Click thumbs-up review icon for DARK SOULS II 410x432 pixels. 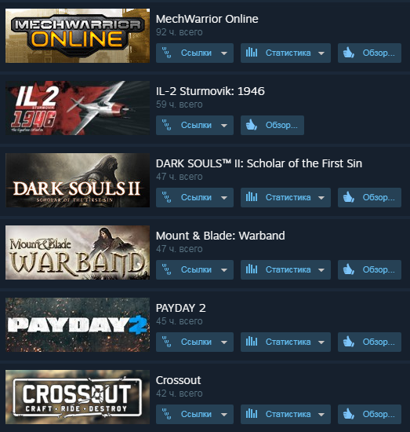pos(348,197)
